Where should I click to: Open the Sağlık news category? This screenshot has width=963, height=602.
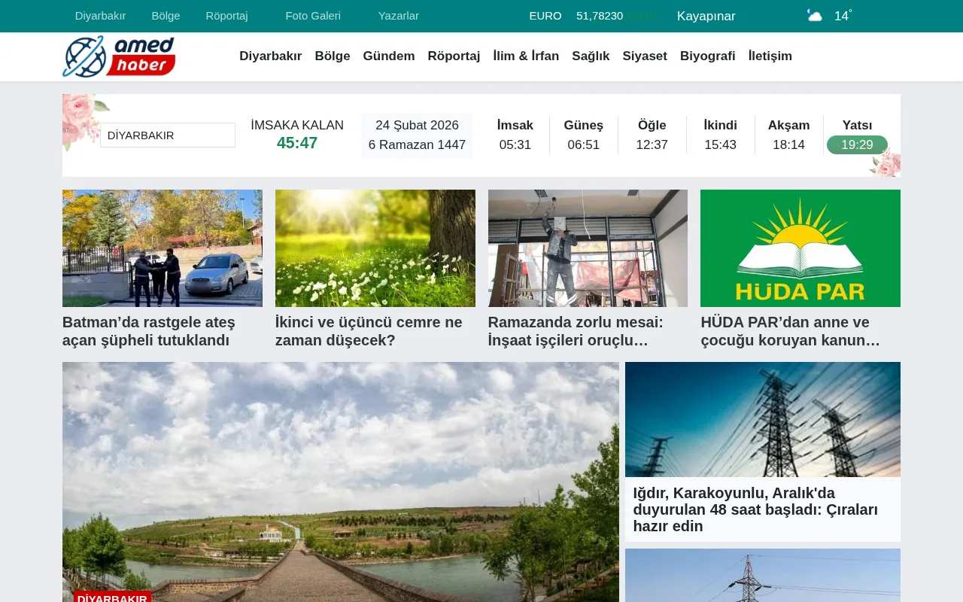click(x=591, y=56)
